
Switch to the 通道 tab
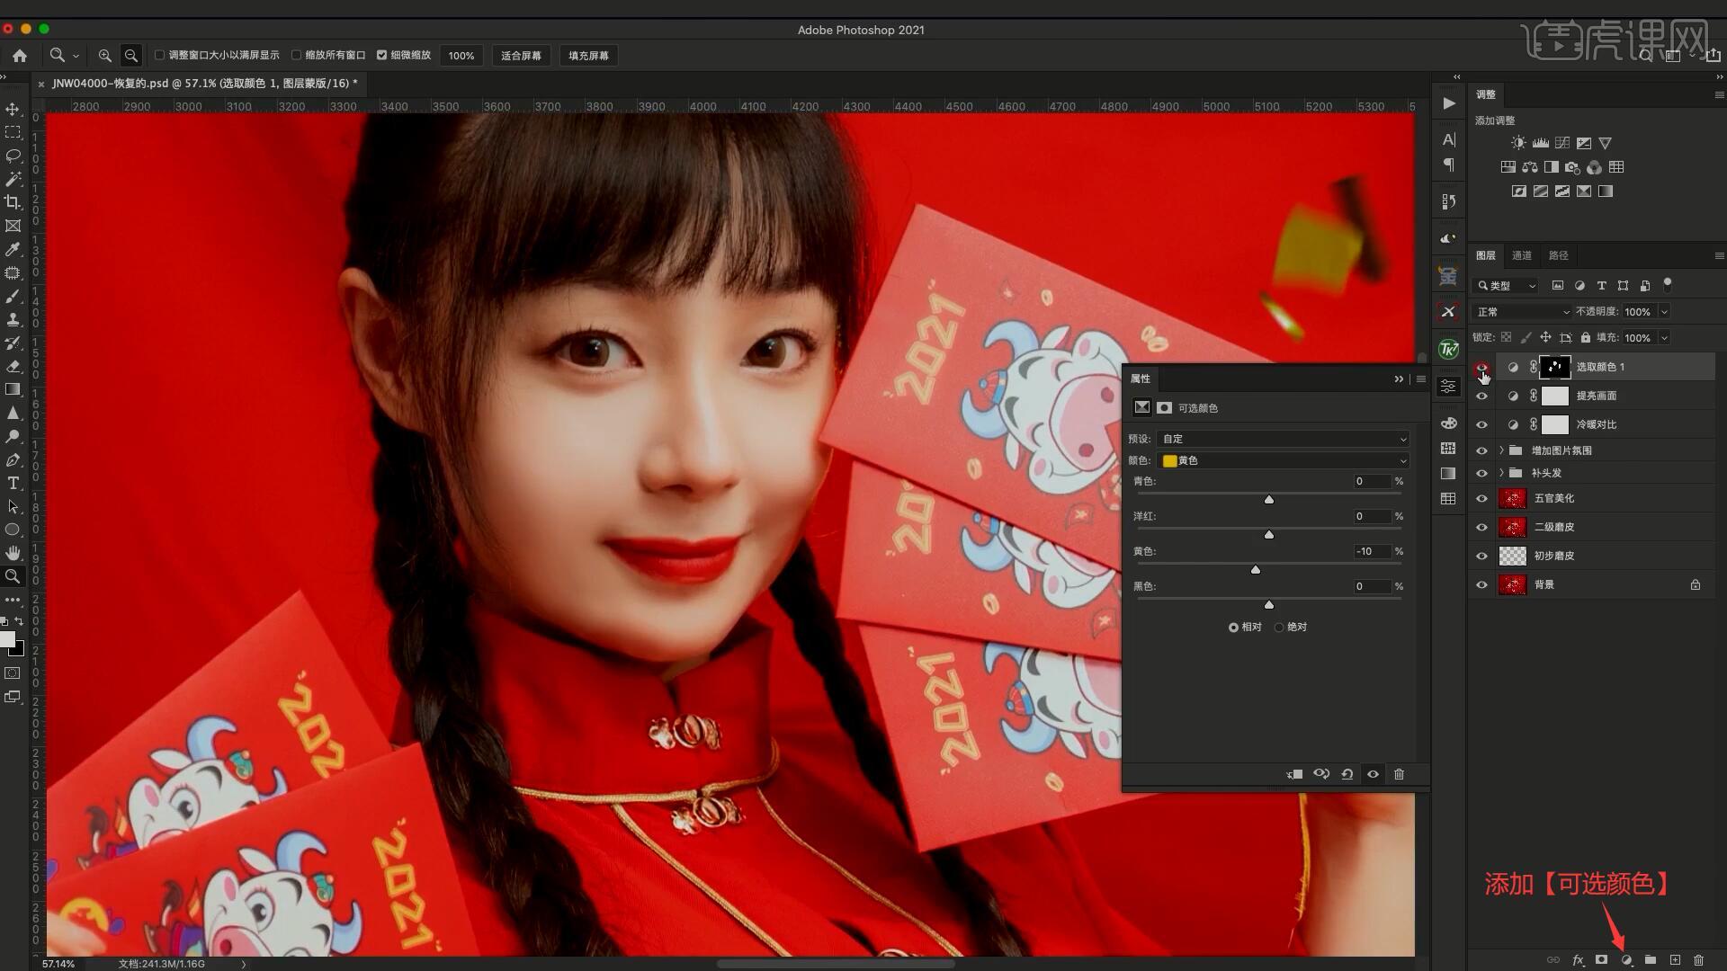pyautogui.click(x=1521, y=255)
